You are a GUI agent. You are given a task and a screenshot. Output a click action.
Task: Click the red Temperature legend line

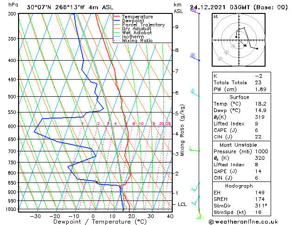coord(117,16)
